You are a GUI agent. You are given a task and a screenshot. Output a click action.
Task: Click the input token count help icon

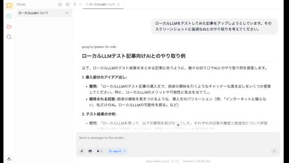(x=177, y=161)
